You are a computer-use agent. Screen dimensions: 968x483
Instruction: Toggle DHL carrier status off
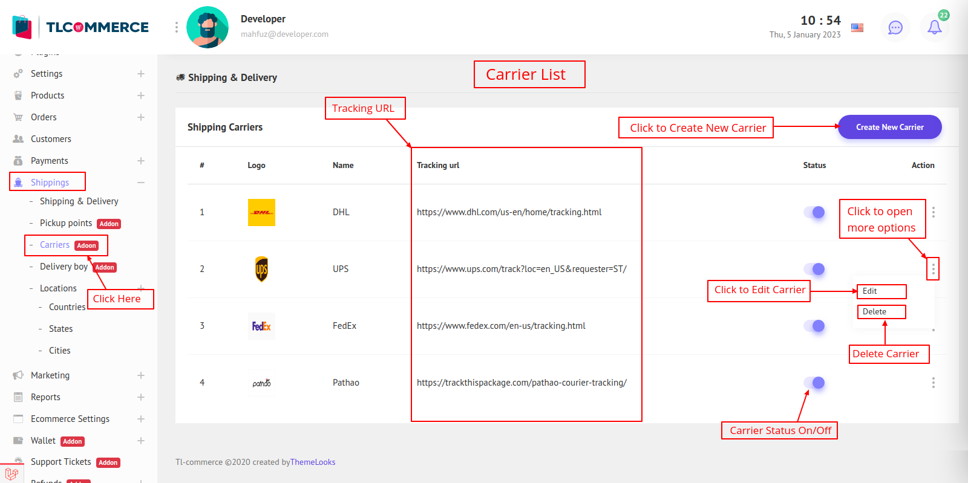pos(814,212)
